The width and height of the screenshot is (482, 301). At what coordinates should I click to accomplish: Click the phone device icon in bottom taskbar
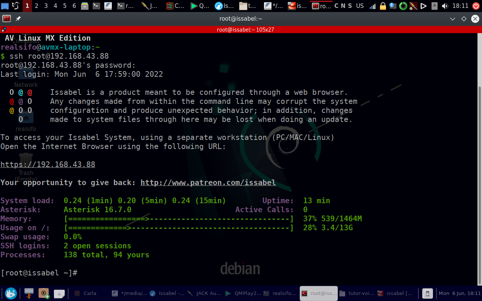point(427,293)
